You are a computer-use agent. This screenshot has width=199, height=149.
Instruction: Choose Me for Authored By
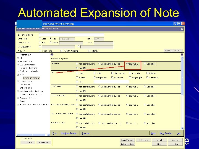[40, 42]
